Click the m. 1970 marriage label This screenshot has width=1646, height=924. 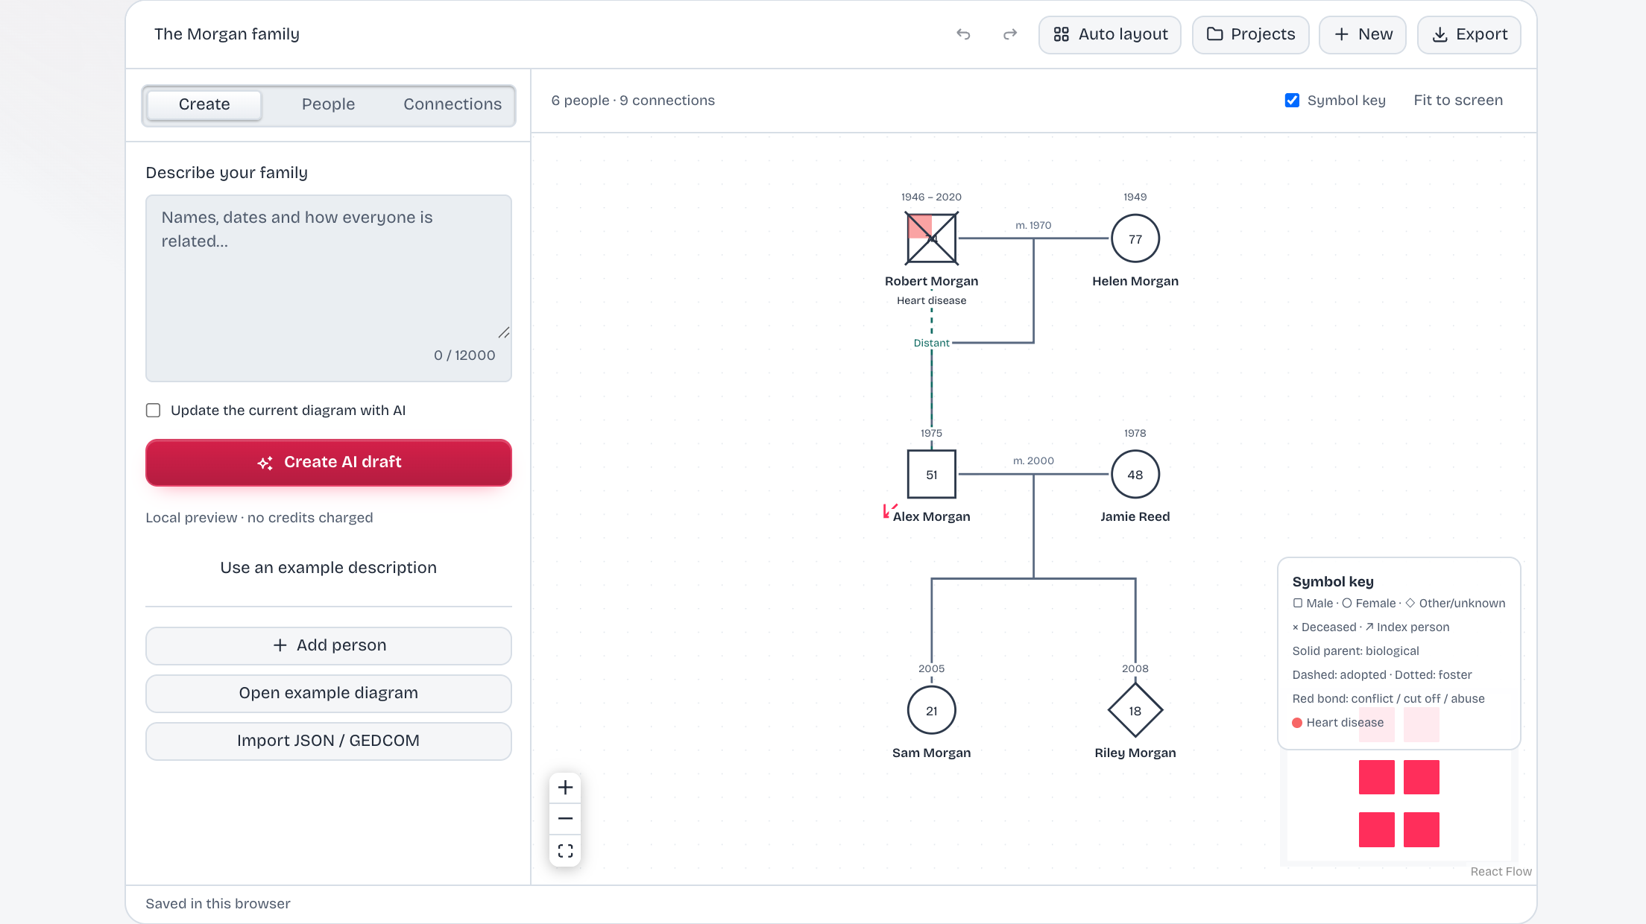point(1033,225)
